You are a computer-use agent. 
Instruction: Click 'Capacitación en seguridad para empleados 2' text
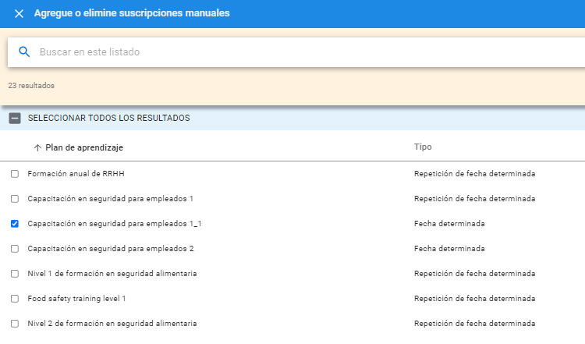point(111,249)
